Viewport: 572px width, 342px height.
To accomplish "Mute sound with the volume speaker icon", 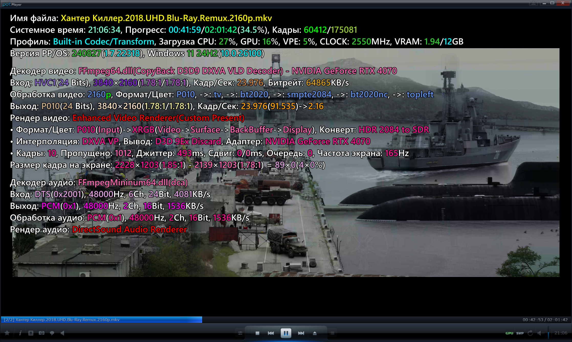I will 540,333.
